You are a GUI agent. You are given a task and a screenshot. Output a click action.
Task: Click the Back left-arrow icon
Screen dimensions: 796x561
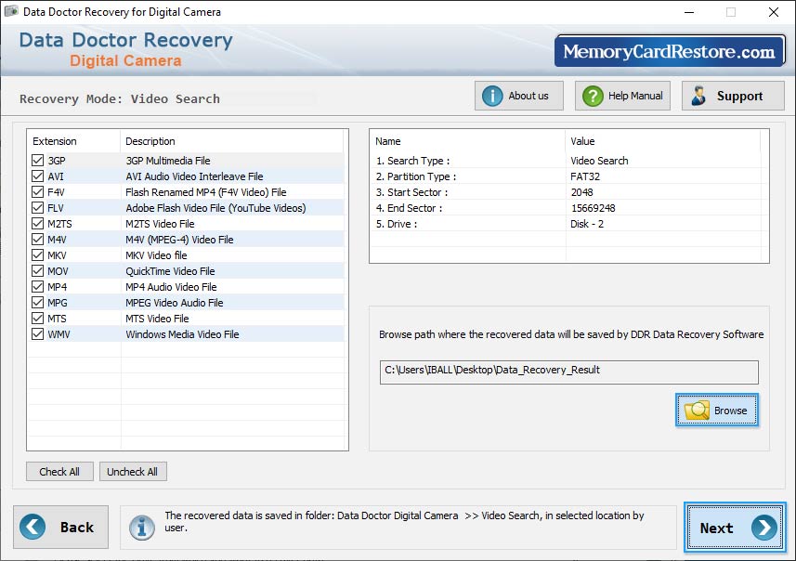click(x=33, y=527)
